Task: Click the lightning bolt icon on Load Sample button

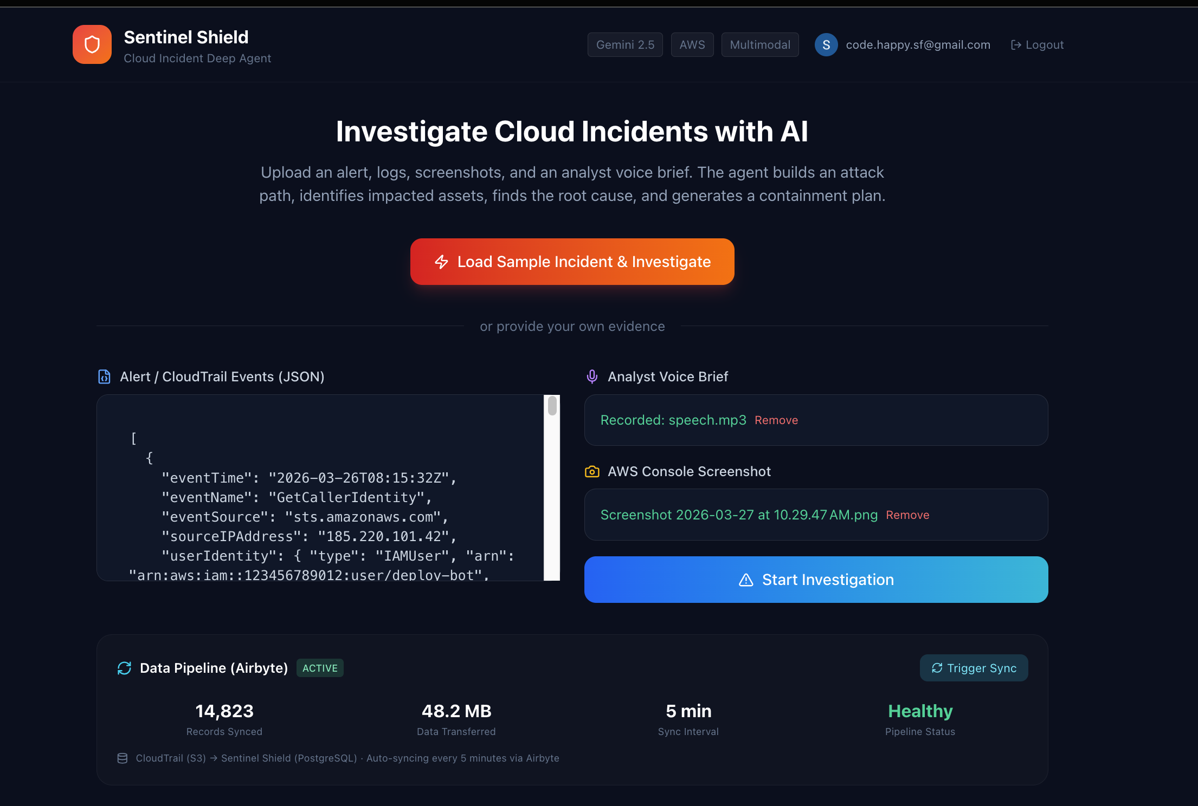Action: coord(442,262)
